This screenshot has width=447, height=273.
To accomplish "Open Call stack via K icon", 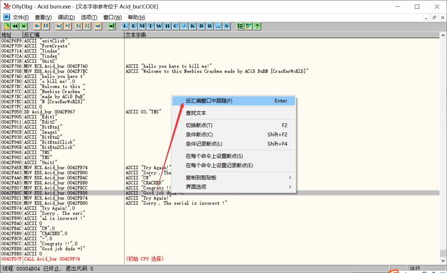I will click(x=193, y=26).
